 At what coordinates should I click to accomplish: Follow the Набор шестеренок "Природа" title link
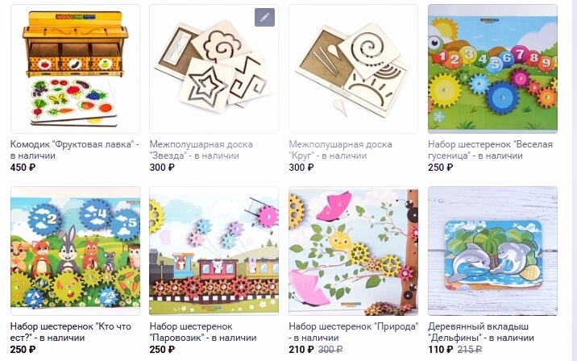[354, 332]
